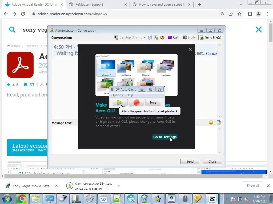
Task: Click the Chrome icon in the taskbar
Action: [22, 199]
